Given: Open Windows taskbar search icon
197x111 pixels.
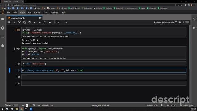Looking at the screenshot, I should 7,109.
